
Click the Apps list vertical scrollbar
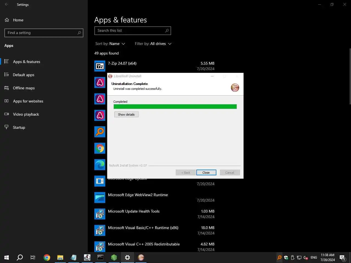[x=350, y=76]
